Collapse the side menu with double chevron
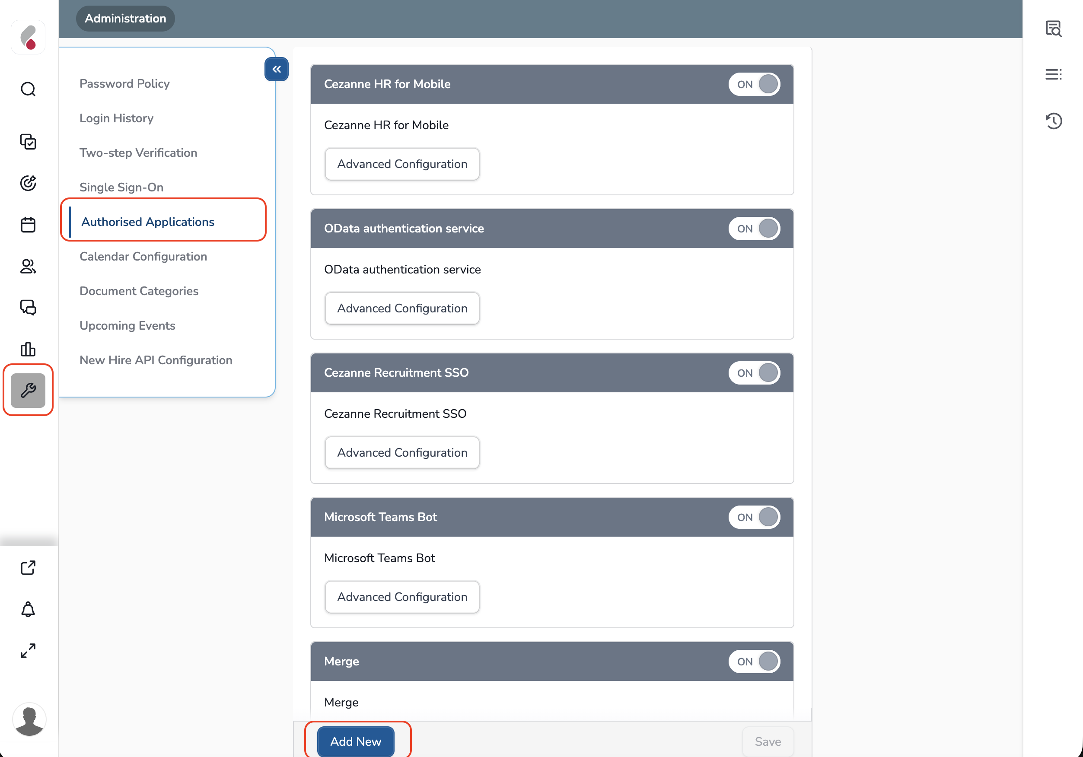The height and width of the screenshot is (757, 1083). point(277,69)
